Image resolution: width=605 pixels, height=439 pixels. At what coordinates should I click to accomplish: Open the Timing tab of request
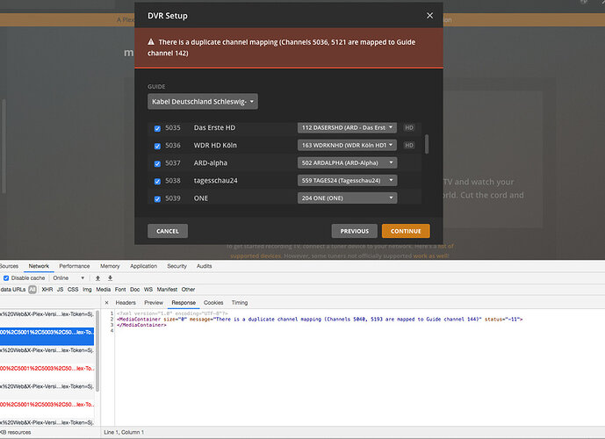[x=240, y=303]
